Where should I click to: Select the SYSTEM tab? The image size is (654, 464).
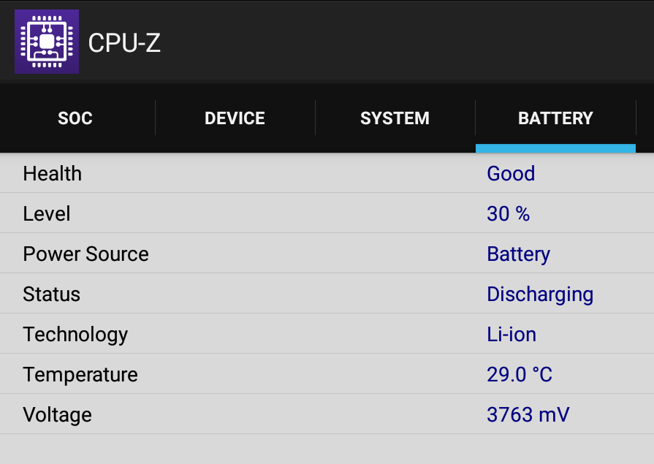395,118
